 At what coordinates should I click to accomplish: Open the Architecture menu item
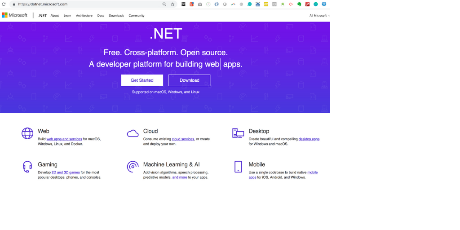[x=84, y=16]
